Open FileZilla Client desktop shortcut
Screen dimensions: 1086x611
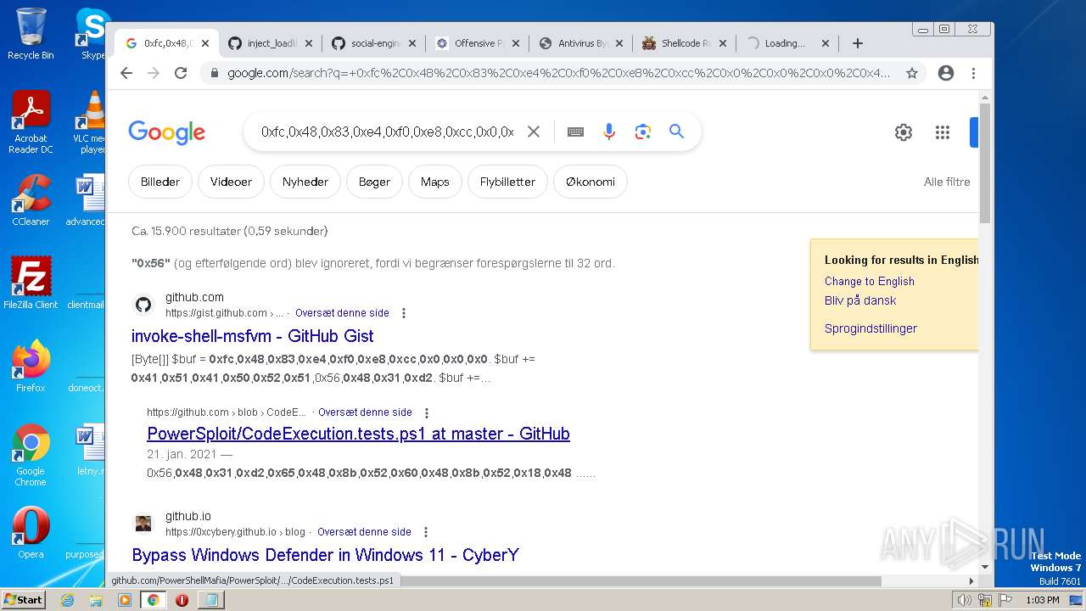(31, 283)
